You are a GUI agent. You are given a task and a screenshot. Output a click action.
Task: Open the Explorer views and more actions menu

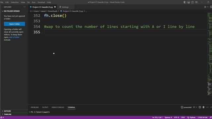tap(25, 7)
